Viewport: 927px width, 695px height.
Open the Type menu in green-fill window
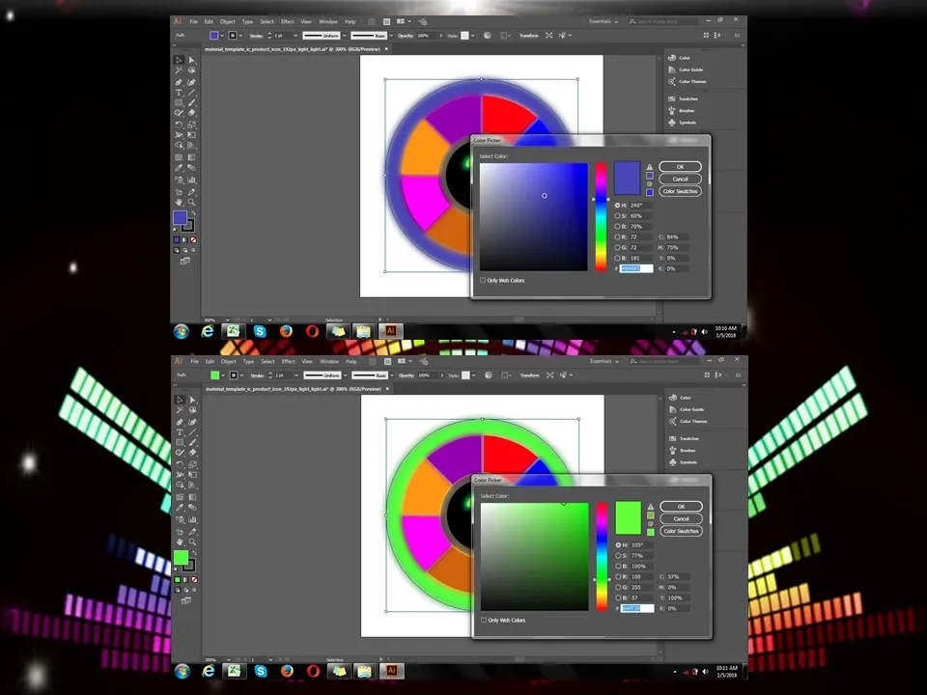(248, 361)
